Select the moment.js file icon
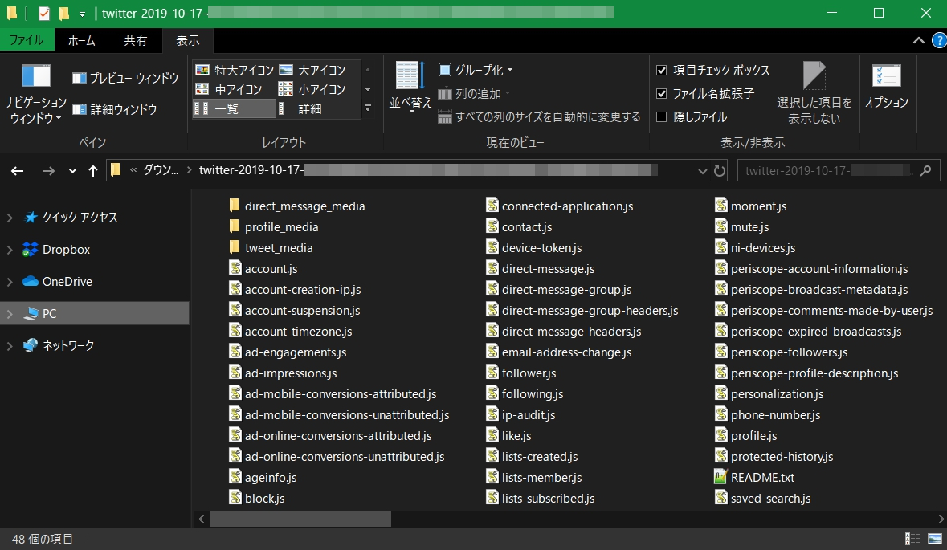Viewport: 947px width, 550px height. [x=721, y=206]
